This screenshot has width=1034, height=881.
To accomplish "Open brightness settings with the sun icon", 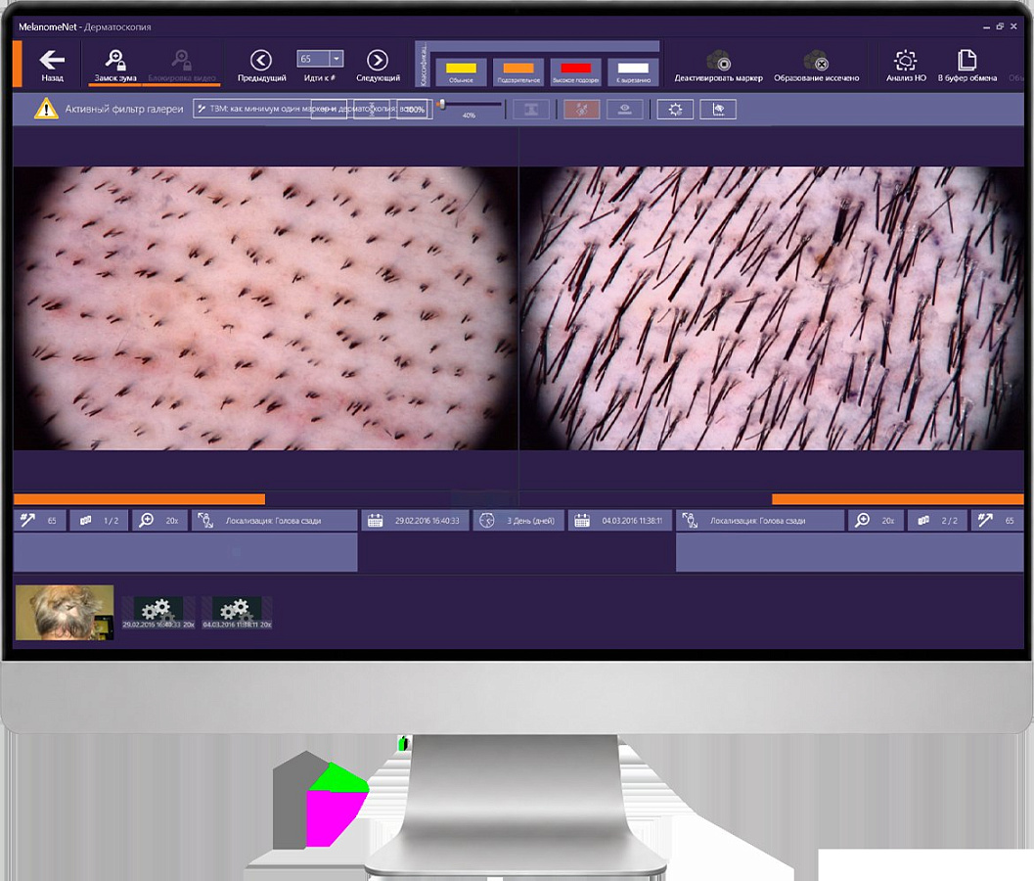I will coord(675,110).
